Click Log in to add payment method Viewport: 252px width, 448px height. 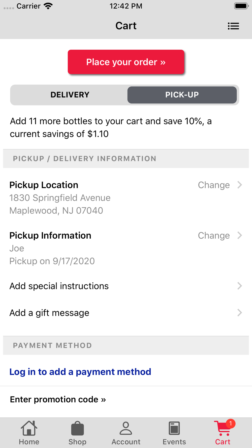point(80,372)
